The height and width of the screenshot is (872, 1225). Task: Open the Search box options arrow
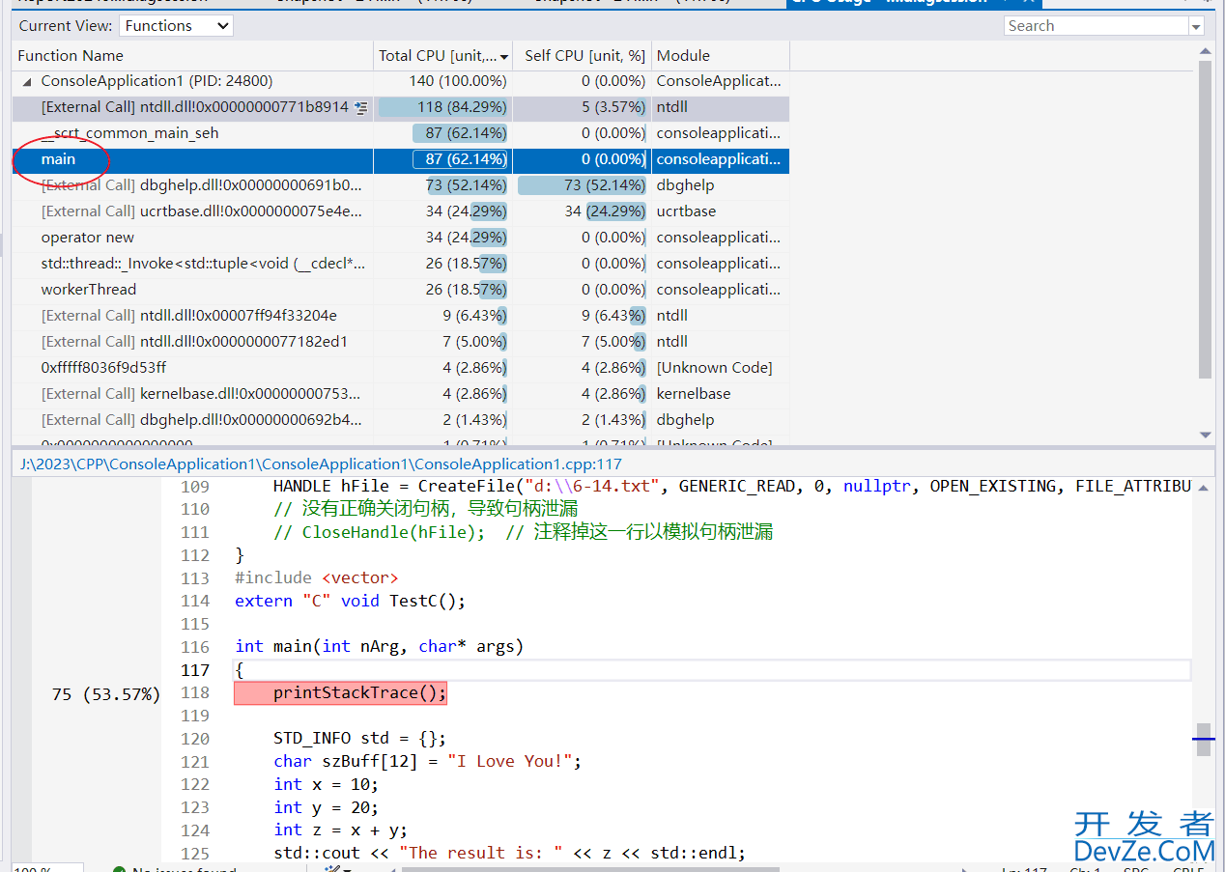1196,26
